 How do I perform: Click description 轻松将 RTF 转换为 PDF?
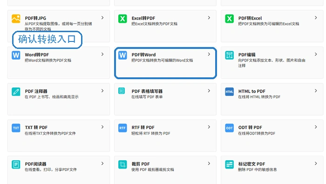pyautogui.click(x=151, y=133)
